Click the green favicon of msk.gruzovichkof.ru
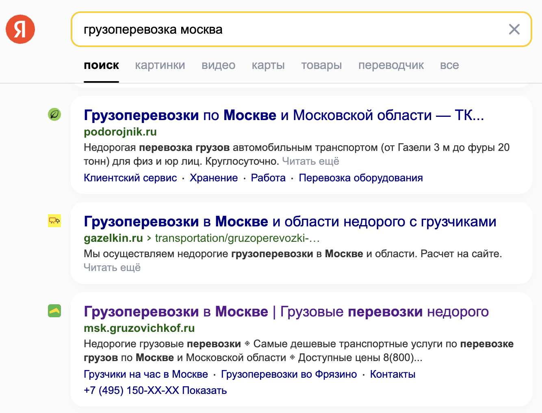 (54, 311)
